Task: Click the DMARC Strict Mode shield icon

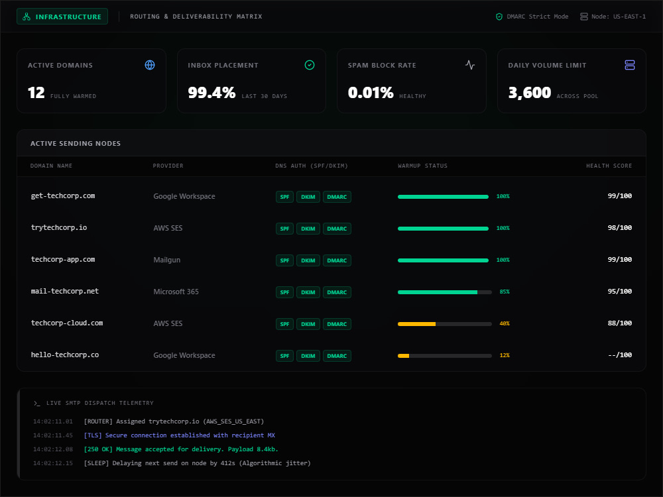Action: click(x=499, y=17)
